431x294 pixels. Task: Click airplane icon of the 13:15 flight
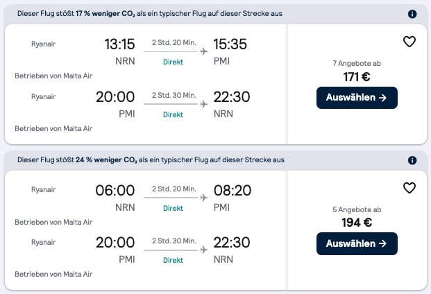pyautogui.click(x=203, y=51)
